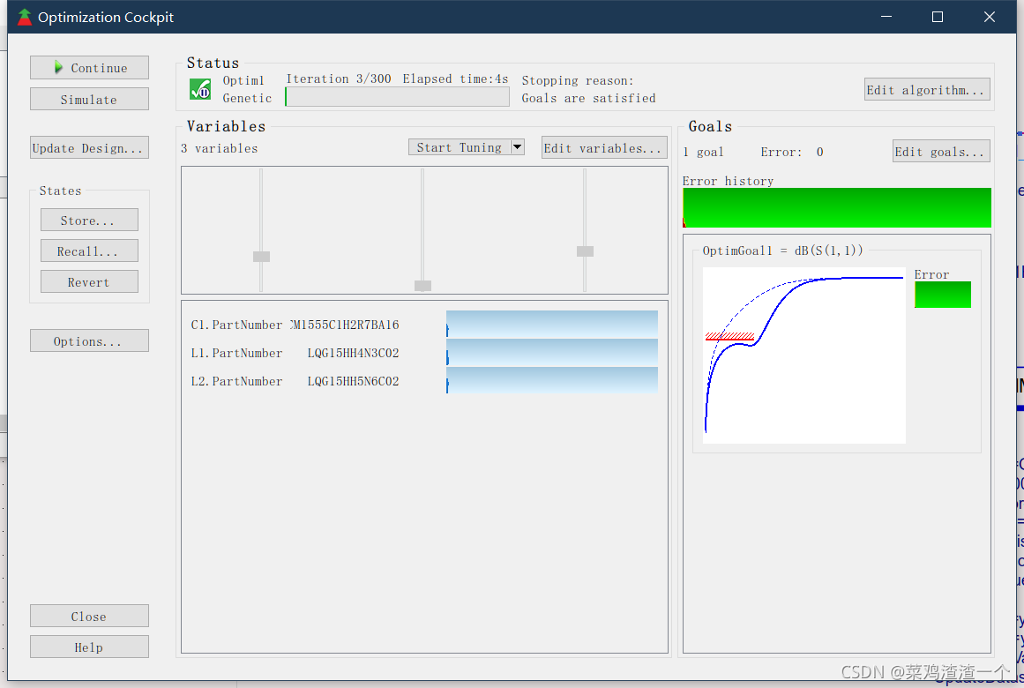Click the '3 variables' label
Image resolution: width=1024 pixels, height=688 pixels.
click(220, 148)
